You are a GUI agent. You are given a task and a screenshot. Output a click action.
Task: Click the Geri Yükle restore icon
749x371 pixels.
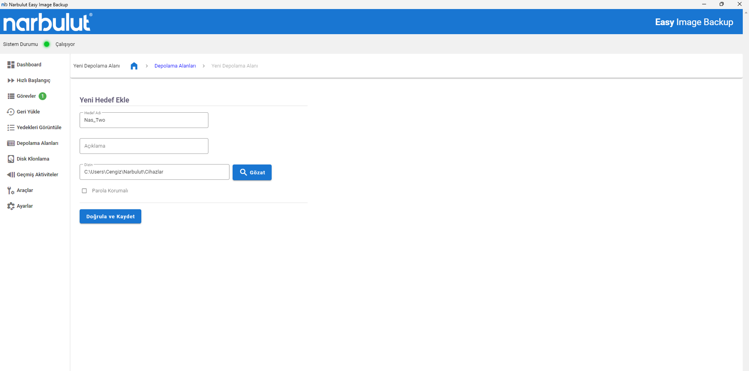click(x=11, y=112)
